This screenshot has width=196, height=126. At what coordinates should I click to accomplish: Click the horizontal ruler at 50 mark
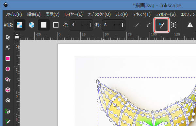coord(106,34)
